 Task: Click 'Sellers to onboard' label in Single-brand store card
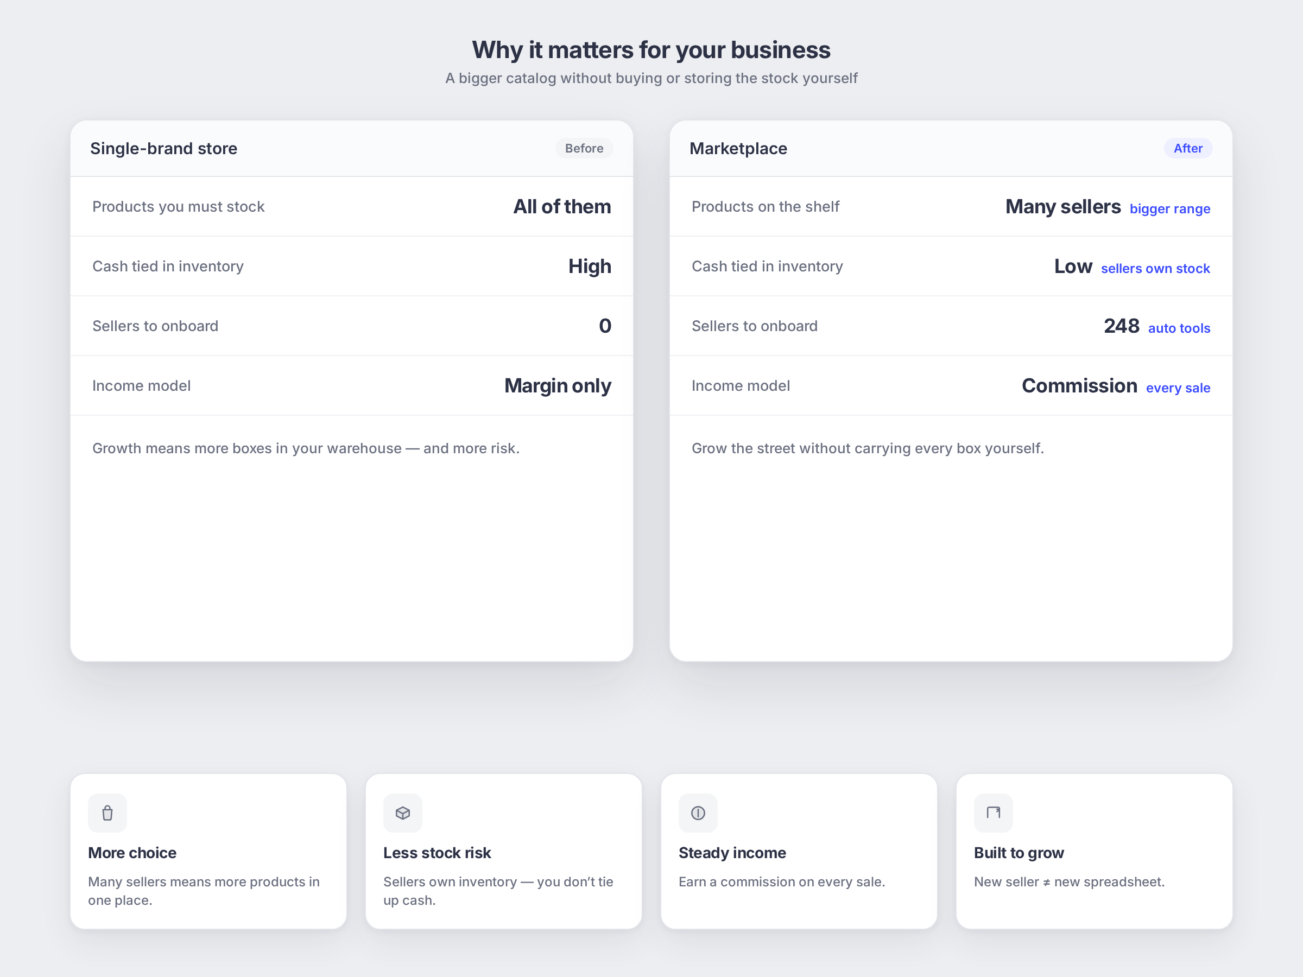pyautogui.click(x=155, y=326)
